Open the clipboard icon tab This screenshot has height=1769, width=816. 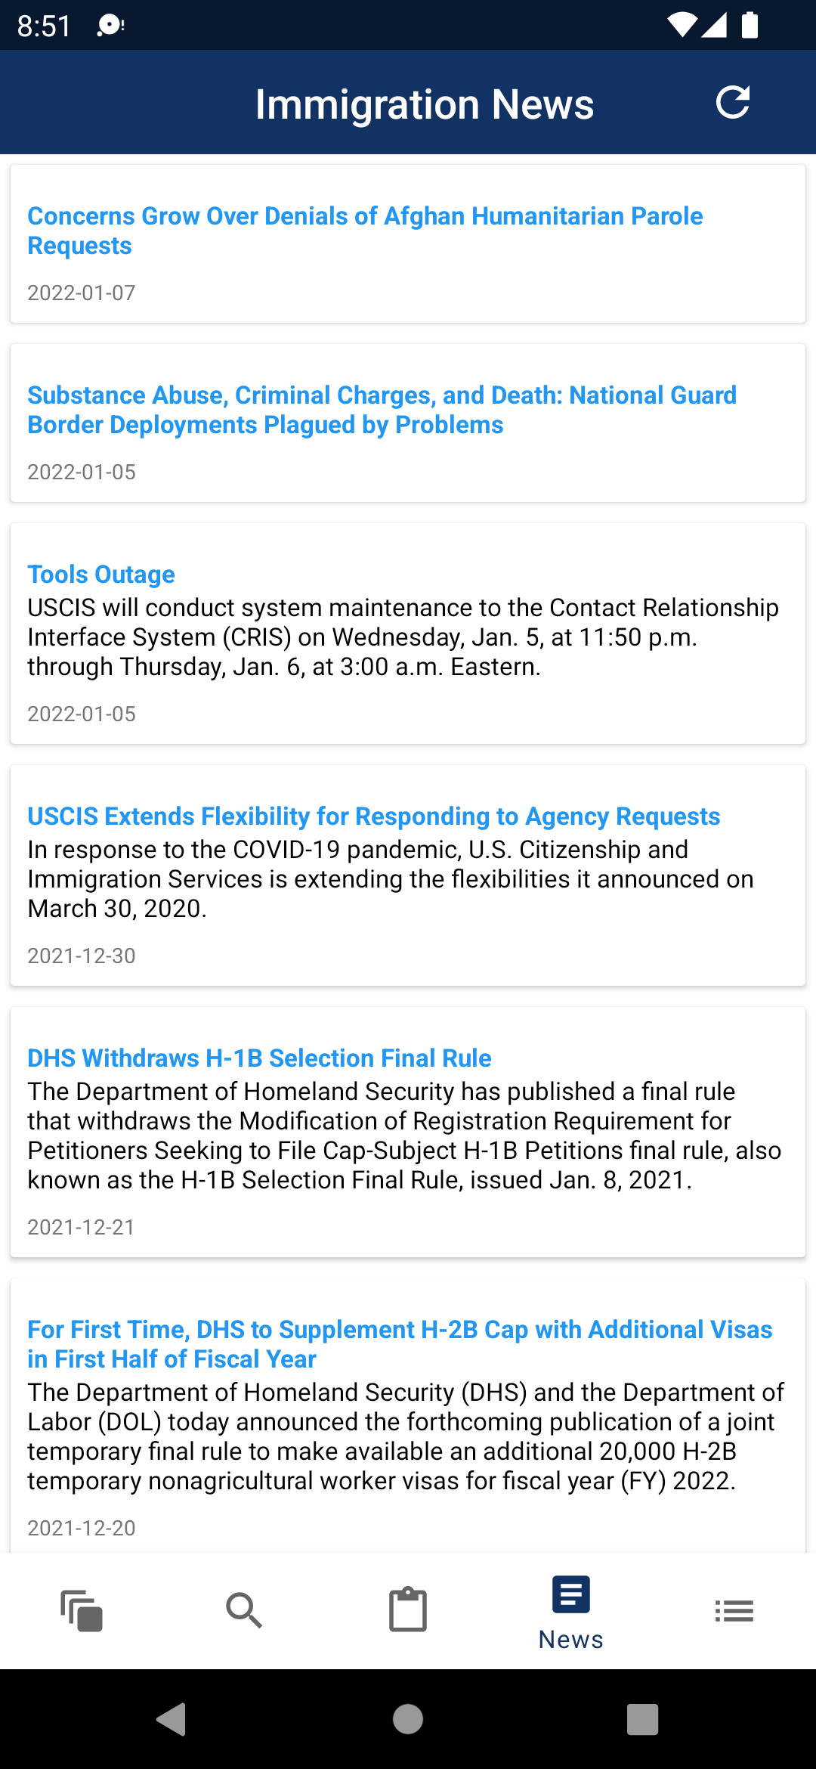[408, 1609]
